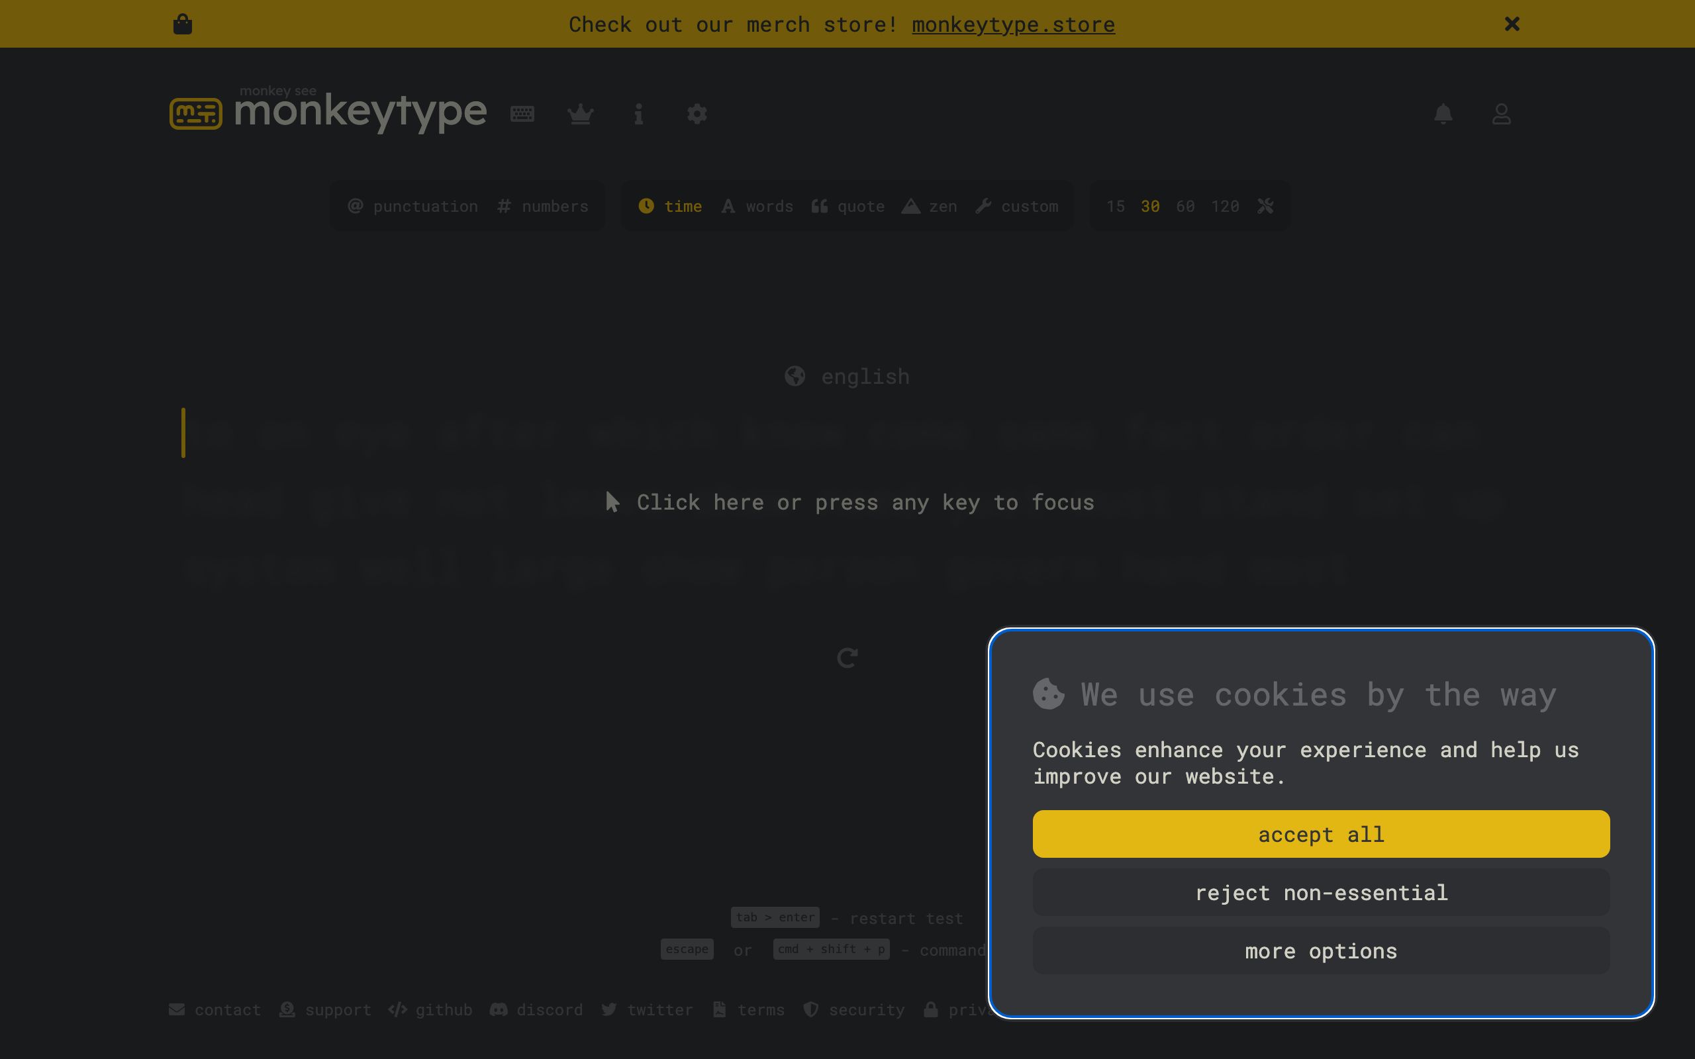The width and height of the screenshot is (1695, 1059).
Task: Open the monkeytype.store link
Action: [1013, 24]
